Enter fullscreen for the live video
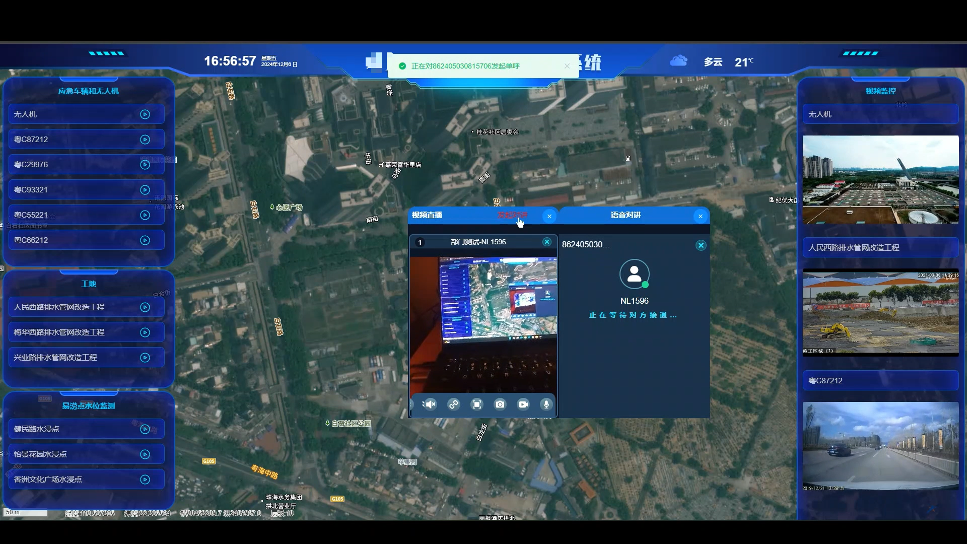The width and height of the screenshot is (967, 544). pyautogui.click(x=476, y=404)
